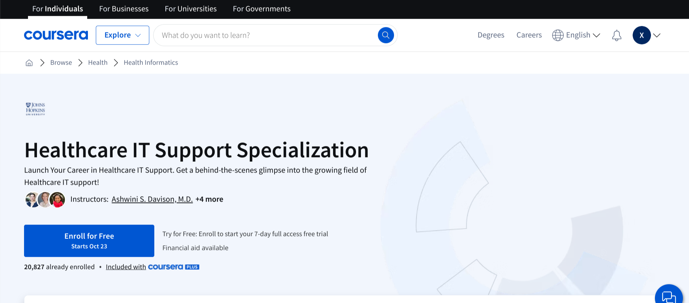Click the user avatar labeled X
Image resolution: width=689 pixels, height=303 pixels.
click(x=641, y=35)
